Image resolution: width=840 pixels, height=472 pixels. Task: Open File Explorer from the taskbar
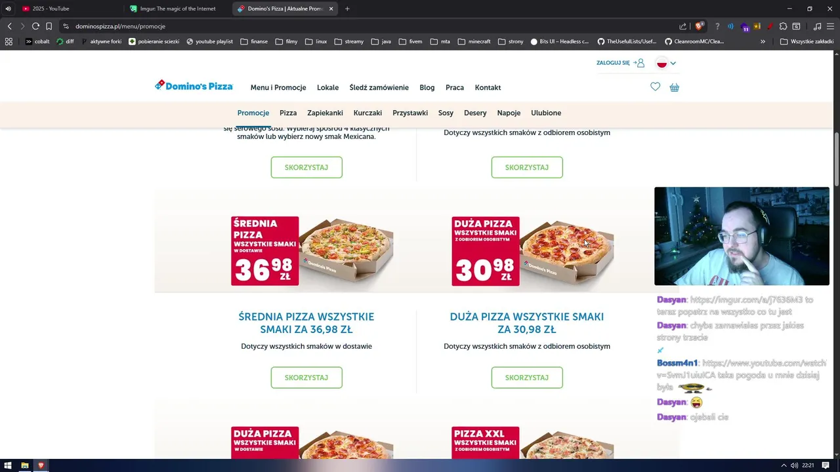click(x=25, y=465)
